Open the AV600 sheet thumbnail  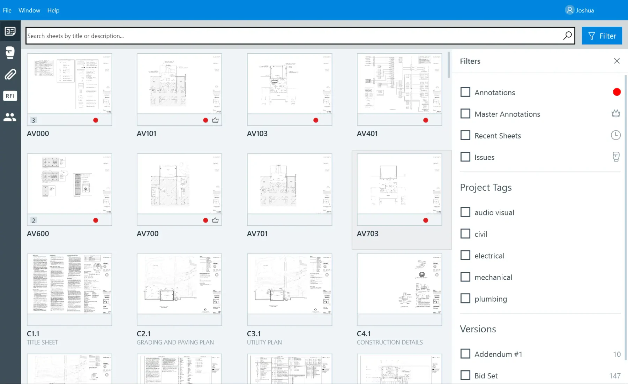coord(69,184)
